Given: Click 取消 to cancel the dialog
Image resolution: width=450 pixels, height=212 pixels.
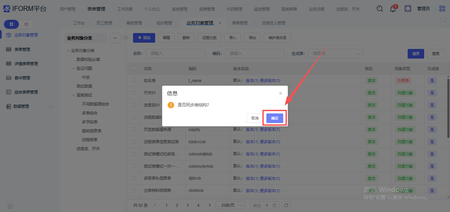Looking at the screenshot, I should 255,118.
